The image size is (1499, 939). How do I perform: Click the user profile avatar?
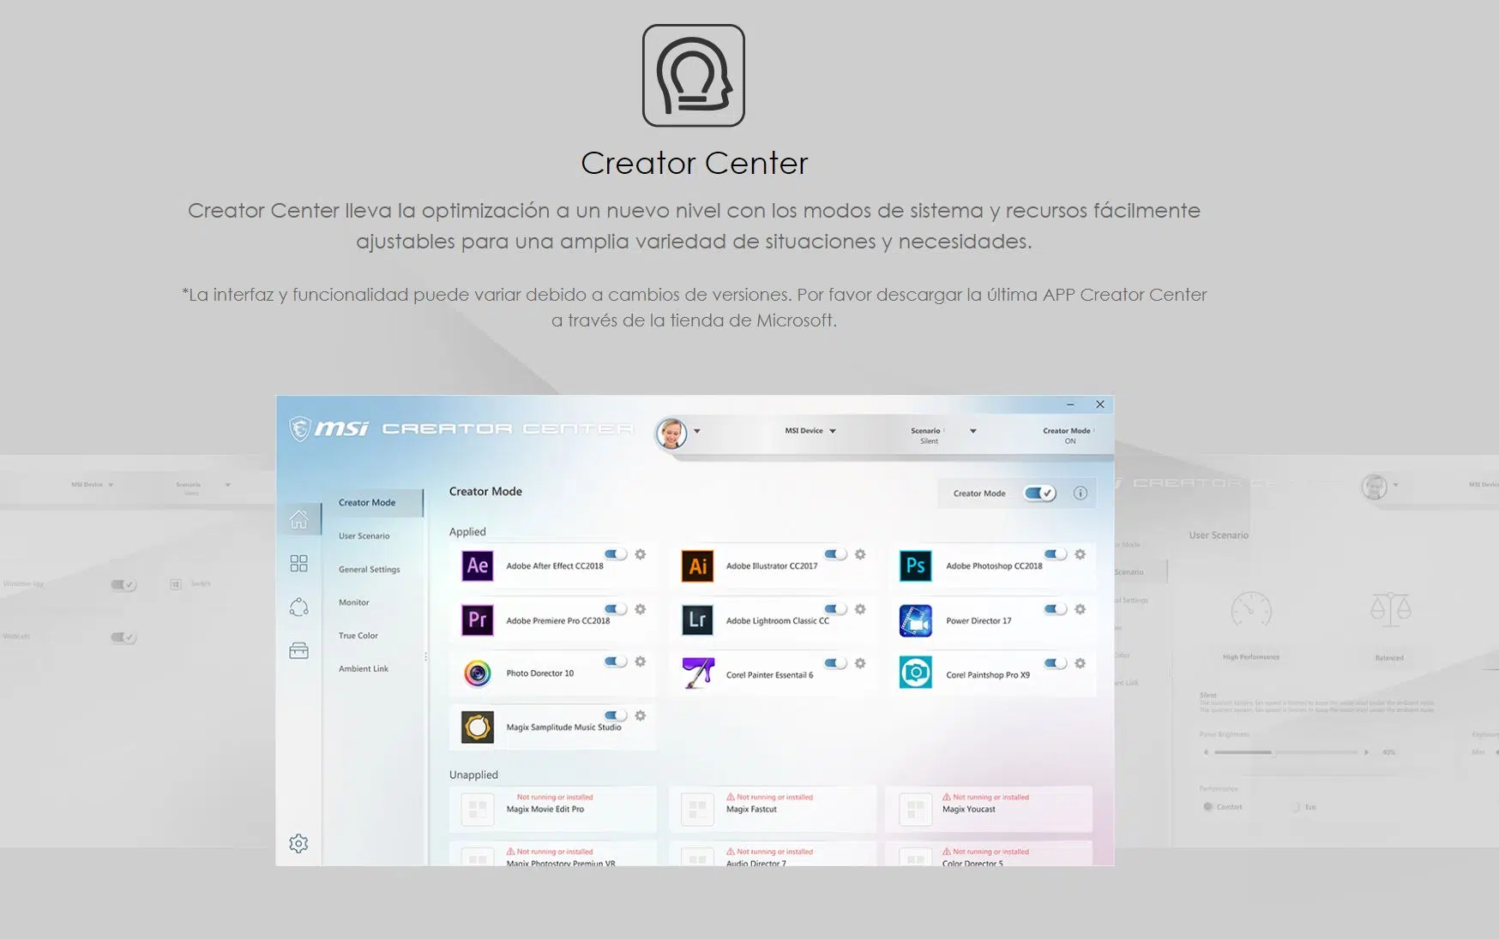671,434
